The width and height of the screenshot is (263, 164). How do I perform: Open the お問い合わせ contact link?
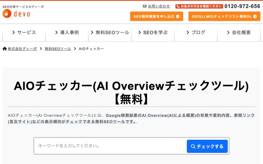point(159,6)
